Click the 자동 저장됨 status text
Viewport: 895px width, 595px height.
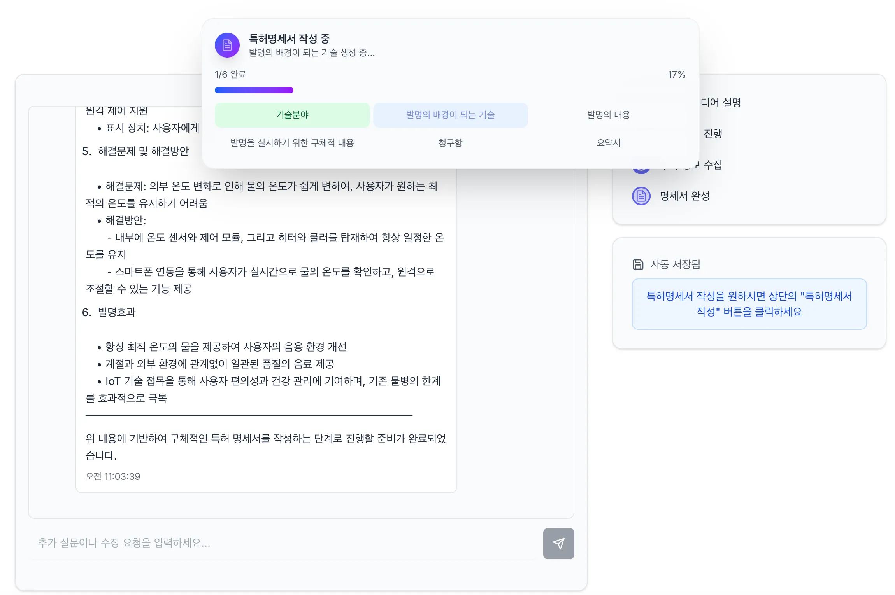[x=675, y=264]
